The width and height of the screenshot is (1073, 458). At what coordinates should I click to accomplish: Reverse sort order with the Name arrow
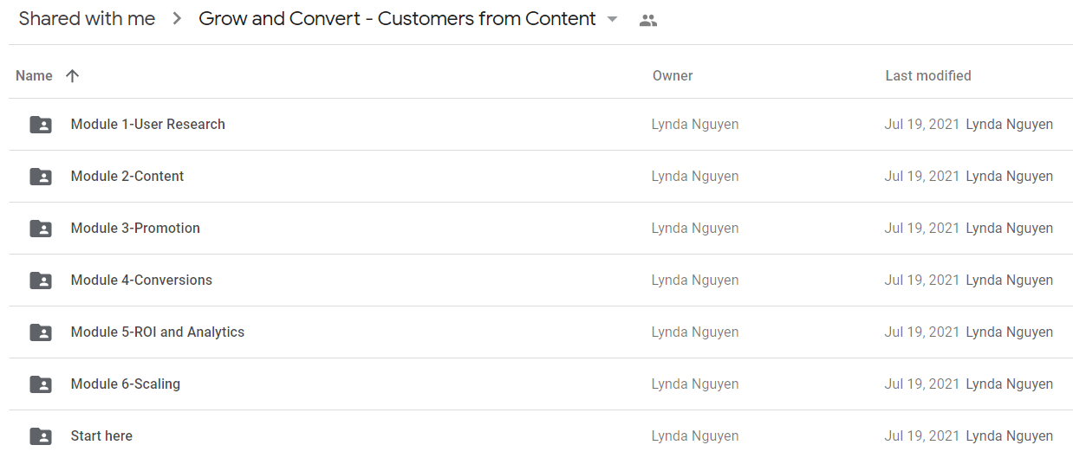[72, 76]
